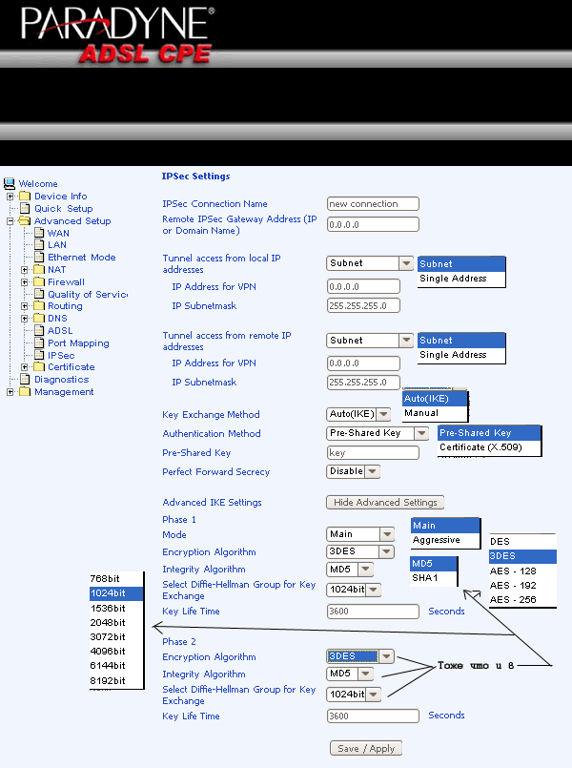572x768 pixels.
Task: Choose the AES - 128 encryption option
Action: [x=522, y=571]
